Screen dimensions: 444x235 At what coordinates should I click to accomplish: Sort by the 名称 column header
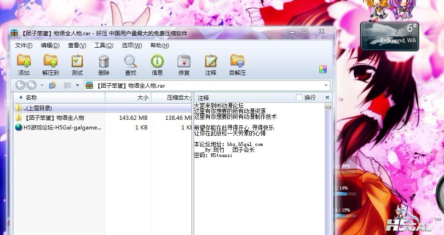pos(59,97)
